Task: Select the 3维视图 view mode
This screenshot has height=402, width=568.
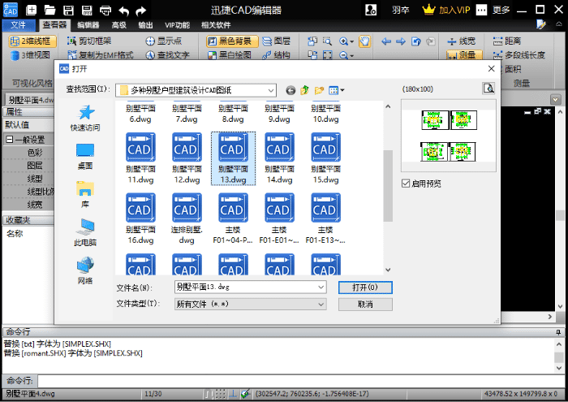Action: click(31, 55)
